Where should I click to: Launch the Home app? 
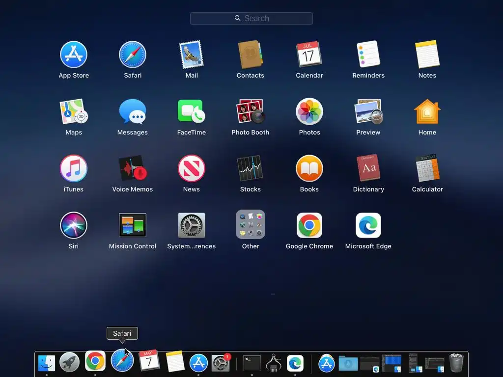tap(427, 111)
